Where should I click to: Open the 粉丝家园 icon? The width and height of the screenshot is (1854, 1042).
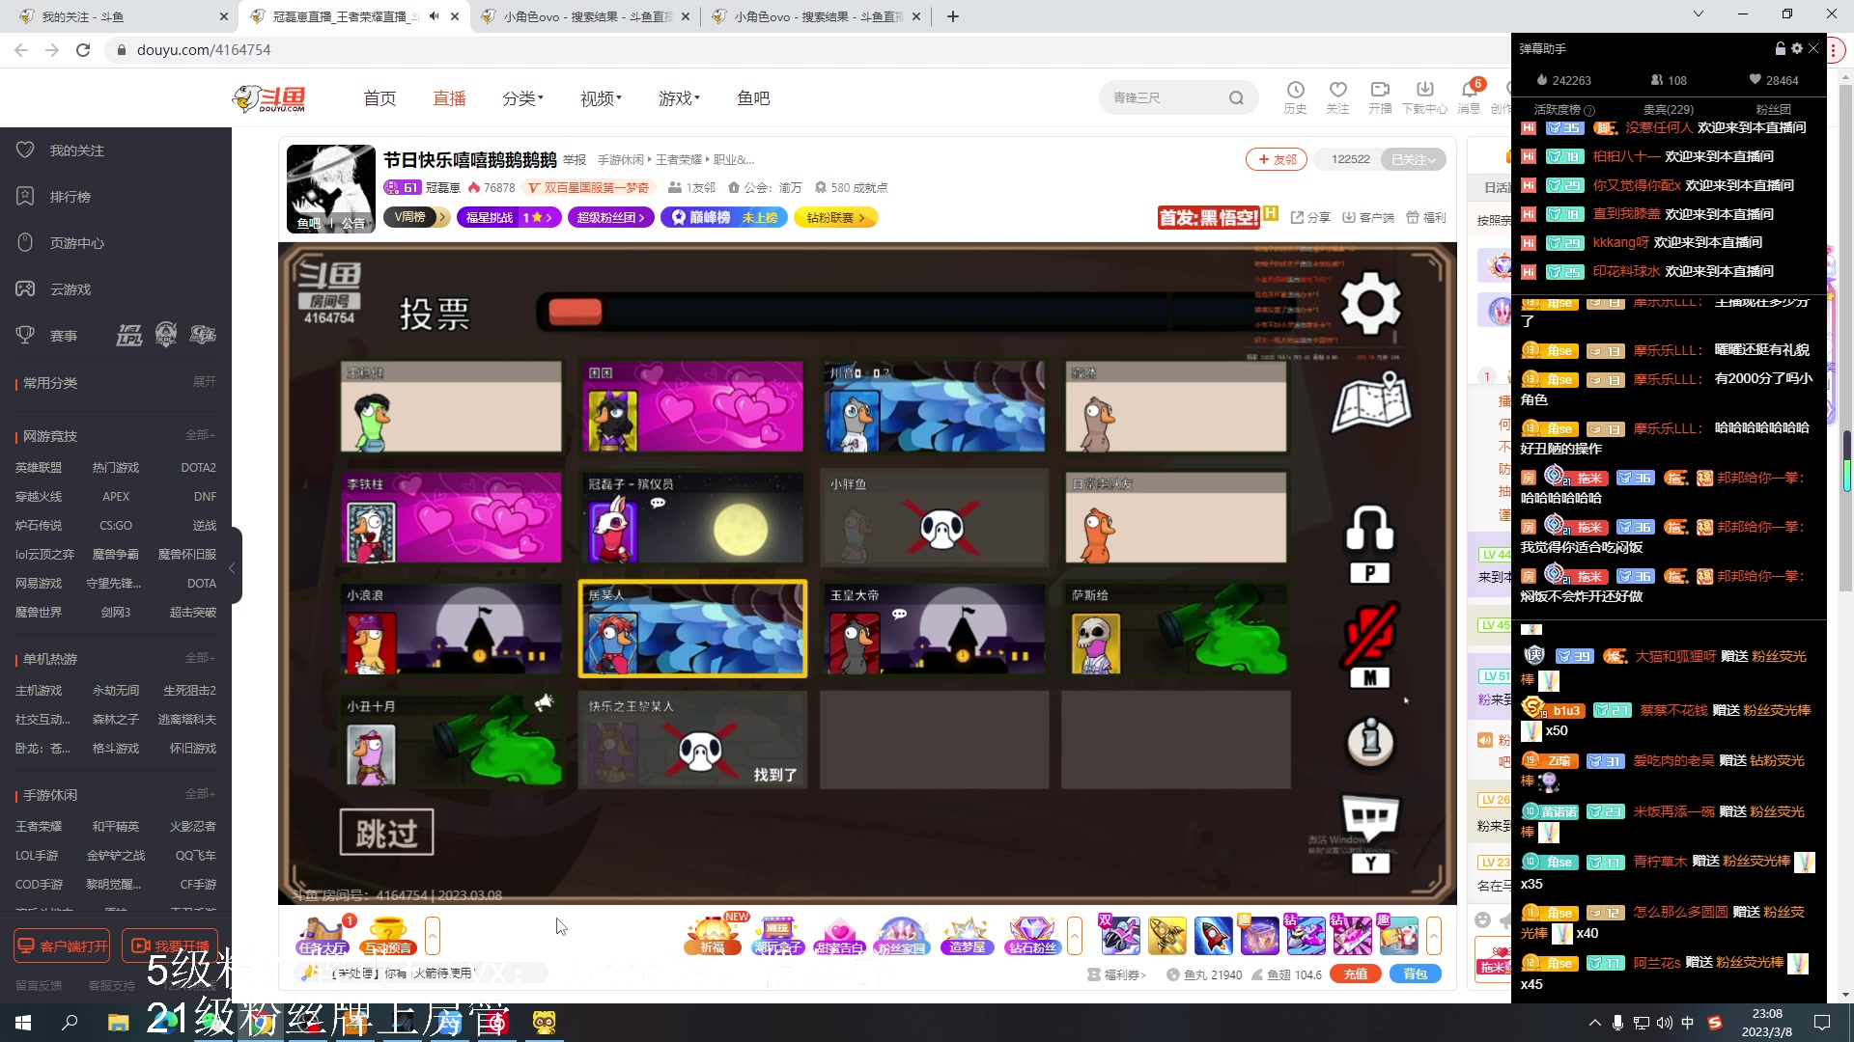(x=901, y=936)
